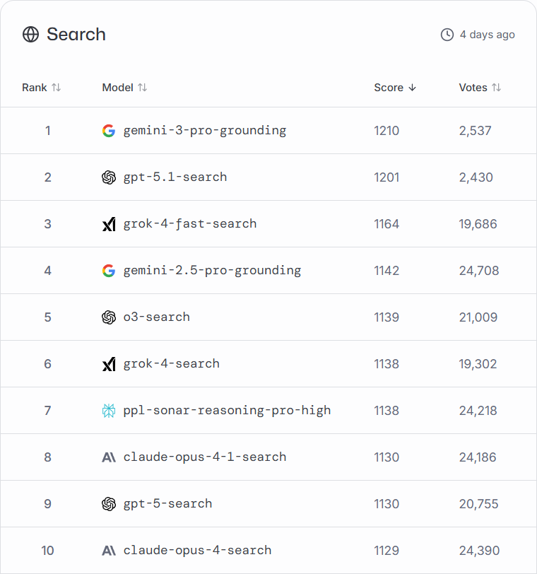Open the claude-opus-4-search model entry
Viewport: 537px width, 574px height.
[197, 551]
